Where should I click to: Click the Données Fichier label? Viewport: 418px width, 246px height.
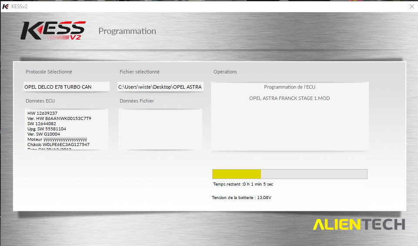pyautogui.click(x=137, y=101)
